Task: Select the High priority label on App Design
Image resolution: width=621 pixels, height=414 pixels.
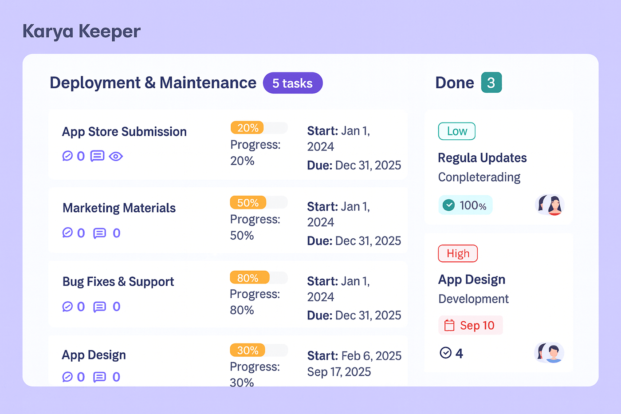Action: tap(458, 253)
